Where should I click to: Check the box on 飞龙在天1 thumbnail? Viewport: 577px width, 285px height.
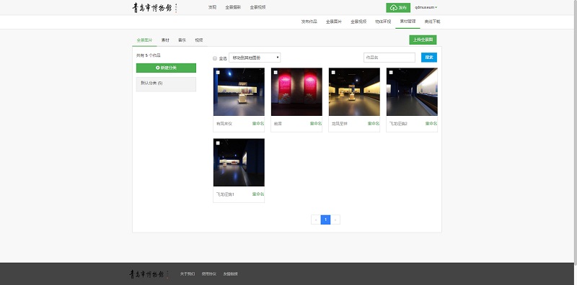218,143
